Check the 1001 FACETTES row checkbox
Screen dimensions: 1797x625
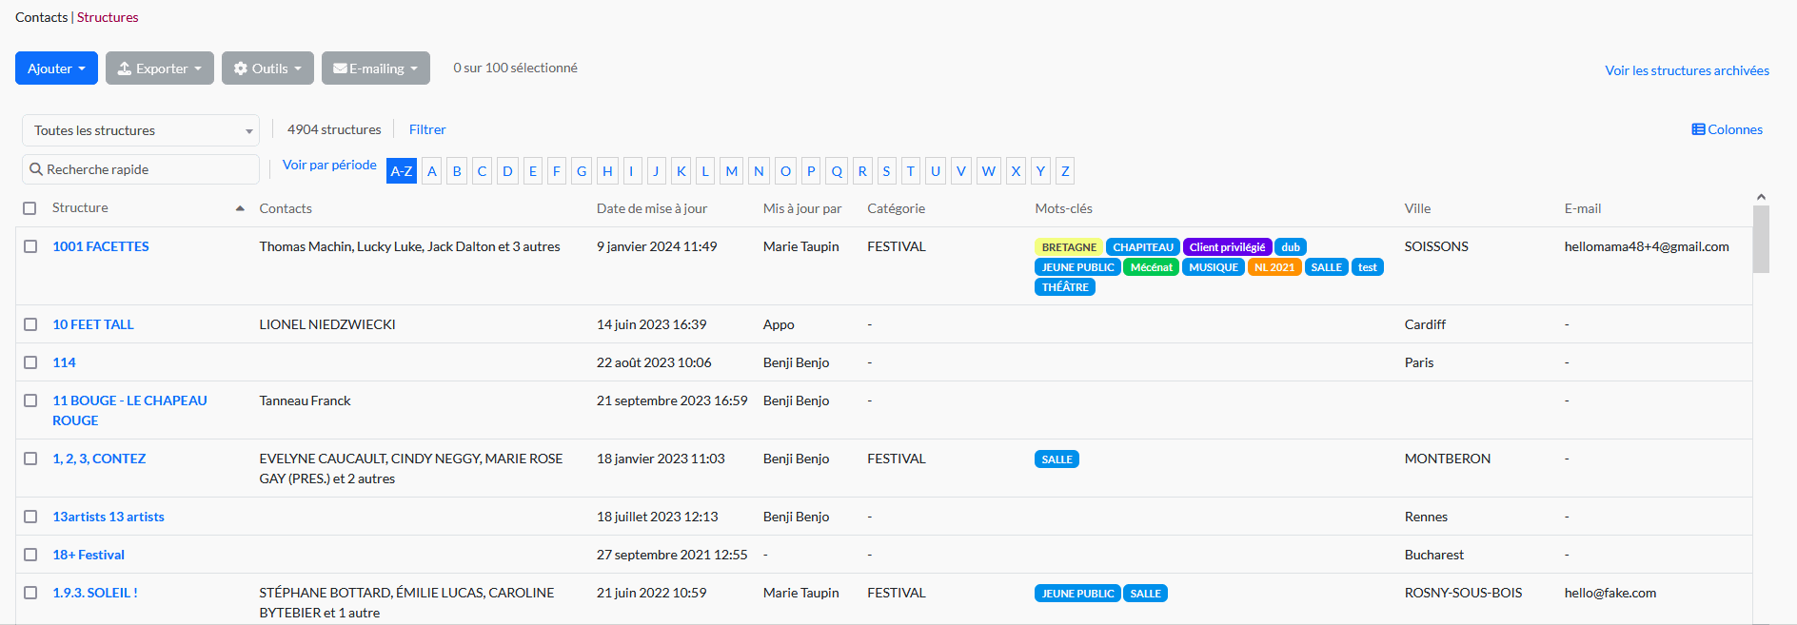[x=30, y=246]
